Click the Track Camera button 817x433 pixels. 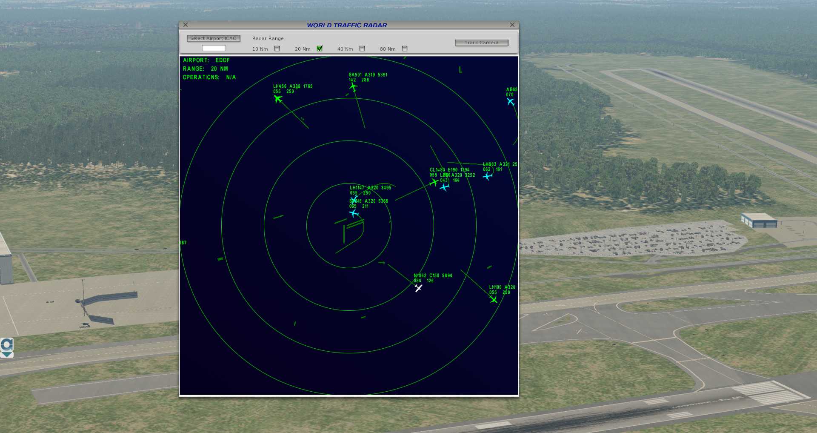[x=481, y=43]
